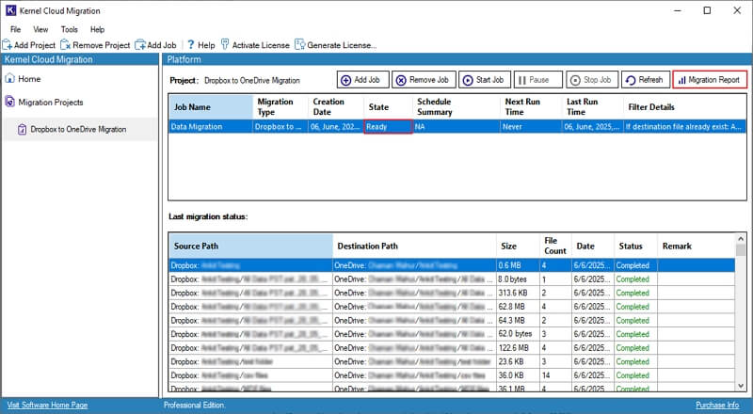Click the circular arrow Refresh icon
Screen dimensions: 753x414
(x=631, y=80)
